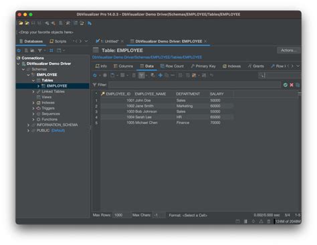Screen dimensions: 317x245
Task: Open the object view tabs overflow dropdown
Action: click(298, 66)
